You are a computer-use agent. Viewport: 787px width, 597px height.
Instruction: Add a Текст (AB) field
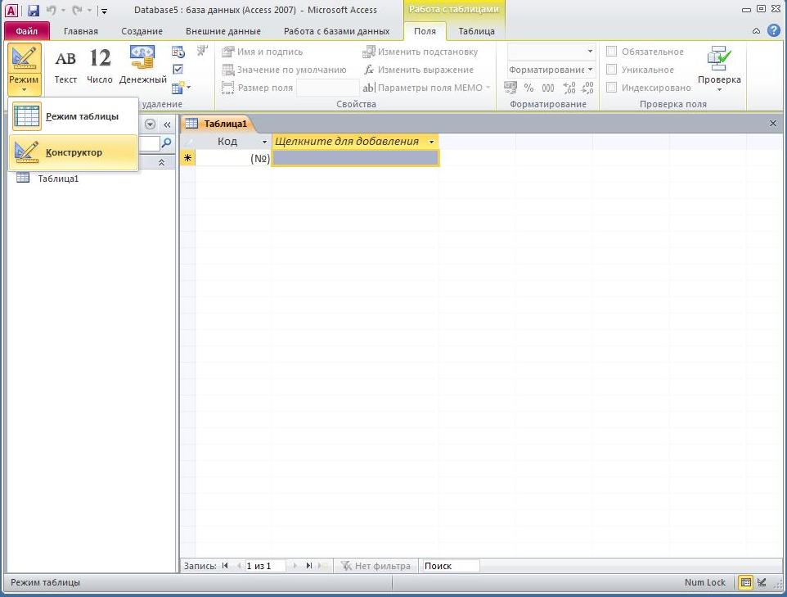pyautogui.click(x=65, y=66)
